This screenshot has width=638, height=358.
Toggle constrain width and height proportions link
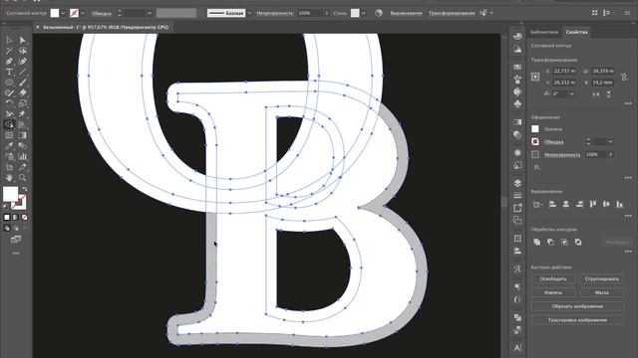(624, 77)
